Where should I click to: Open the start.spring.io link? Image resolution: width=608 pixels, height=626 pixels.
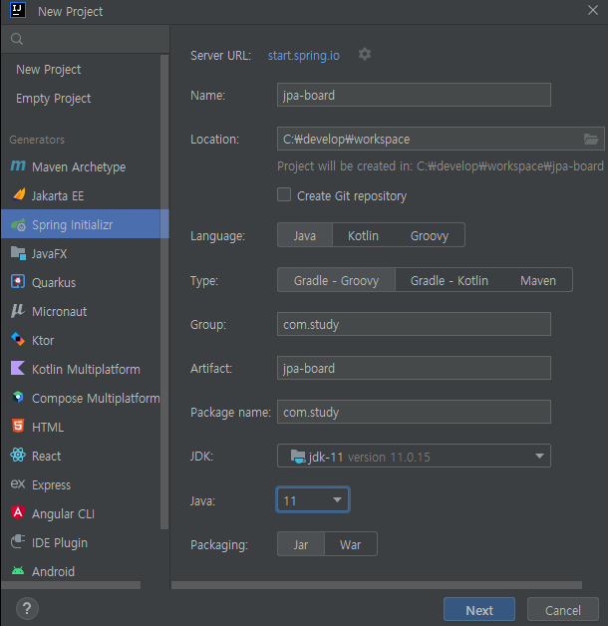304,55
